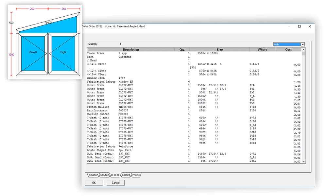The height and width of the screenshot is (196, 327).
Task: Switch to the Solution tab
Action: (x=105, y=175)
